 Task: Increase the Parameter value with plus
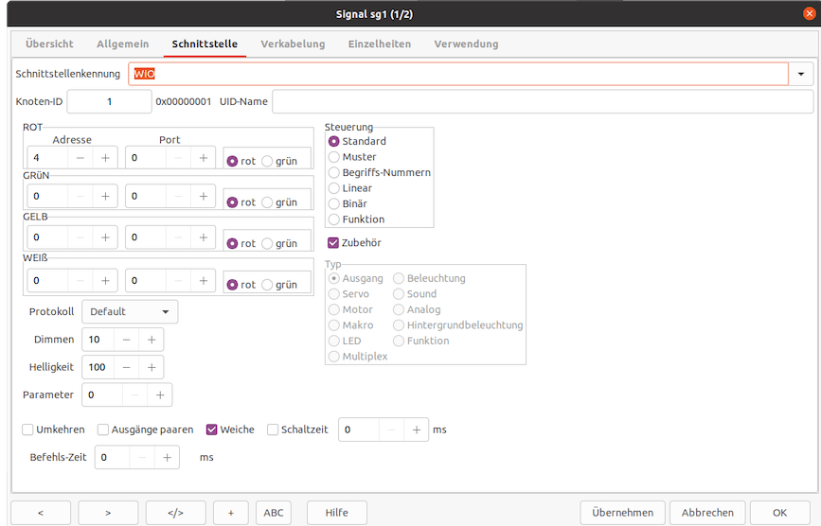(160, 394)
